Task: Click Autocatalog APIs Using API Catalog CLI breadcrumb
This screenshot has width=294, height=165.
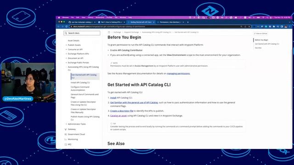Action: [157, 32]
